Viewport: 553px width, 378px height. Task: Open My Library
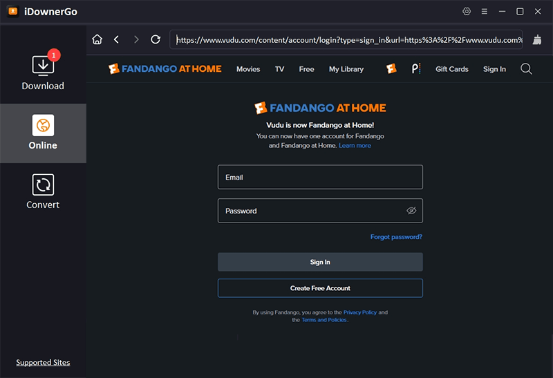[x=346, y=69]
